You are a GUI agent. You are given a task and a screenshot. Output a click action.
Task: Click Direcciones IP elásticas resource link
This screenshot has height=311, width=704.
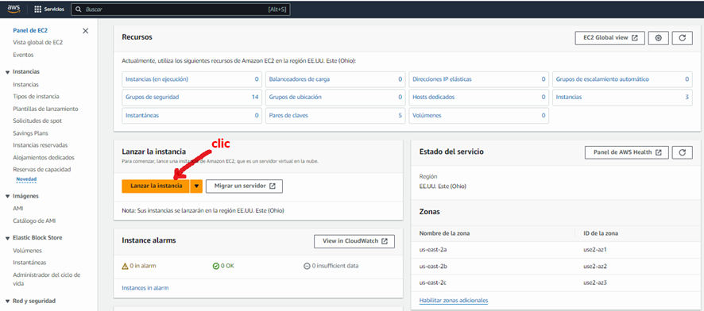pyautogui.click(x=442, y=79)
